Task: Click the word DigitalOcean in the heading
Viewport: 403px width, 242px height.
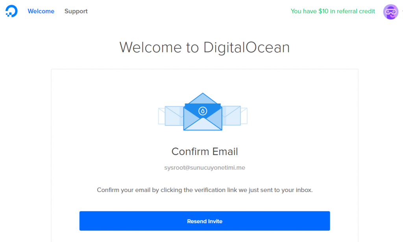Action: pos(246,48)
